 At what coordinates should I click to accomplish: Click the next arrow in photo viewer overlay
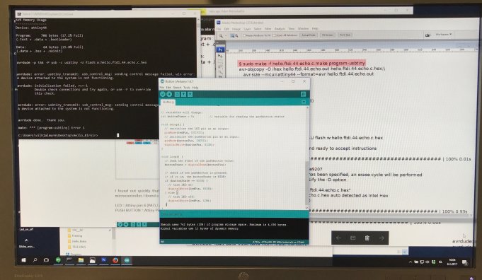pyautogui.click(x=381, y=238)
